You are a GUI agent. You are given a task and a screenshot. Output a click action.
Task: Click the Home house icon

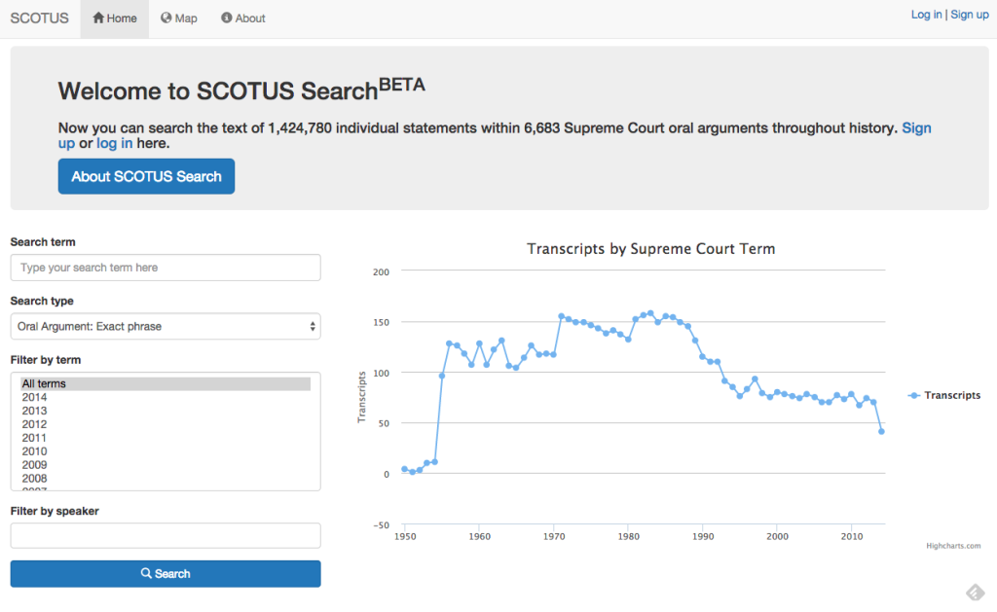pos(98,18)
